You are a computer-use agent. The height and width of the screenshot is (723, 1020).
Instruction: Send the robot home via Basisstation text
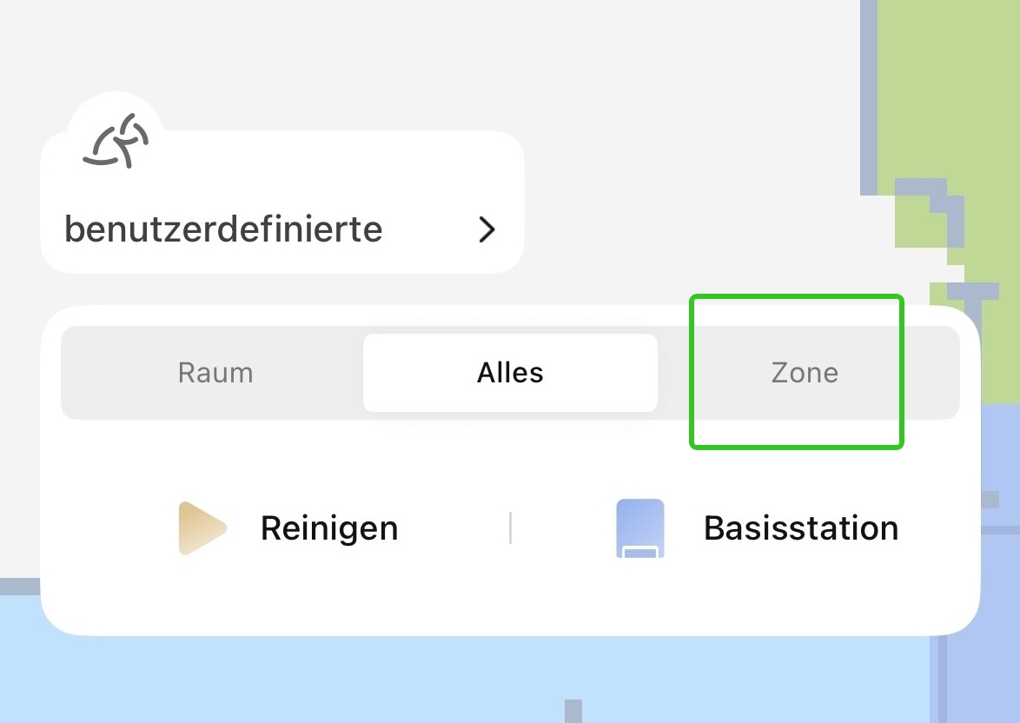coord(800,527)
